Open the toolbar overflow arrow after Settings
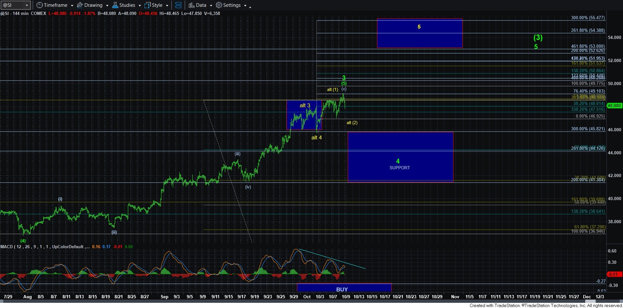Image resolution: width=623 pixels, height=308 pixels. coord(250,7)
